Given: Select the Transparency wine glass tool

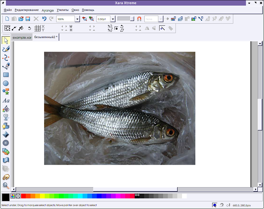Looking at the screenshot, I should point(6,117).
